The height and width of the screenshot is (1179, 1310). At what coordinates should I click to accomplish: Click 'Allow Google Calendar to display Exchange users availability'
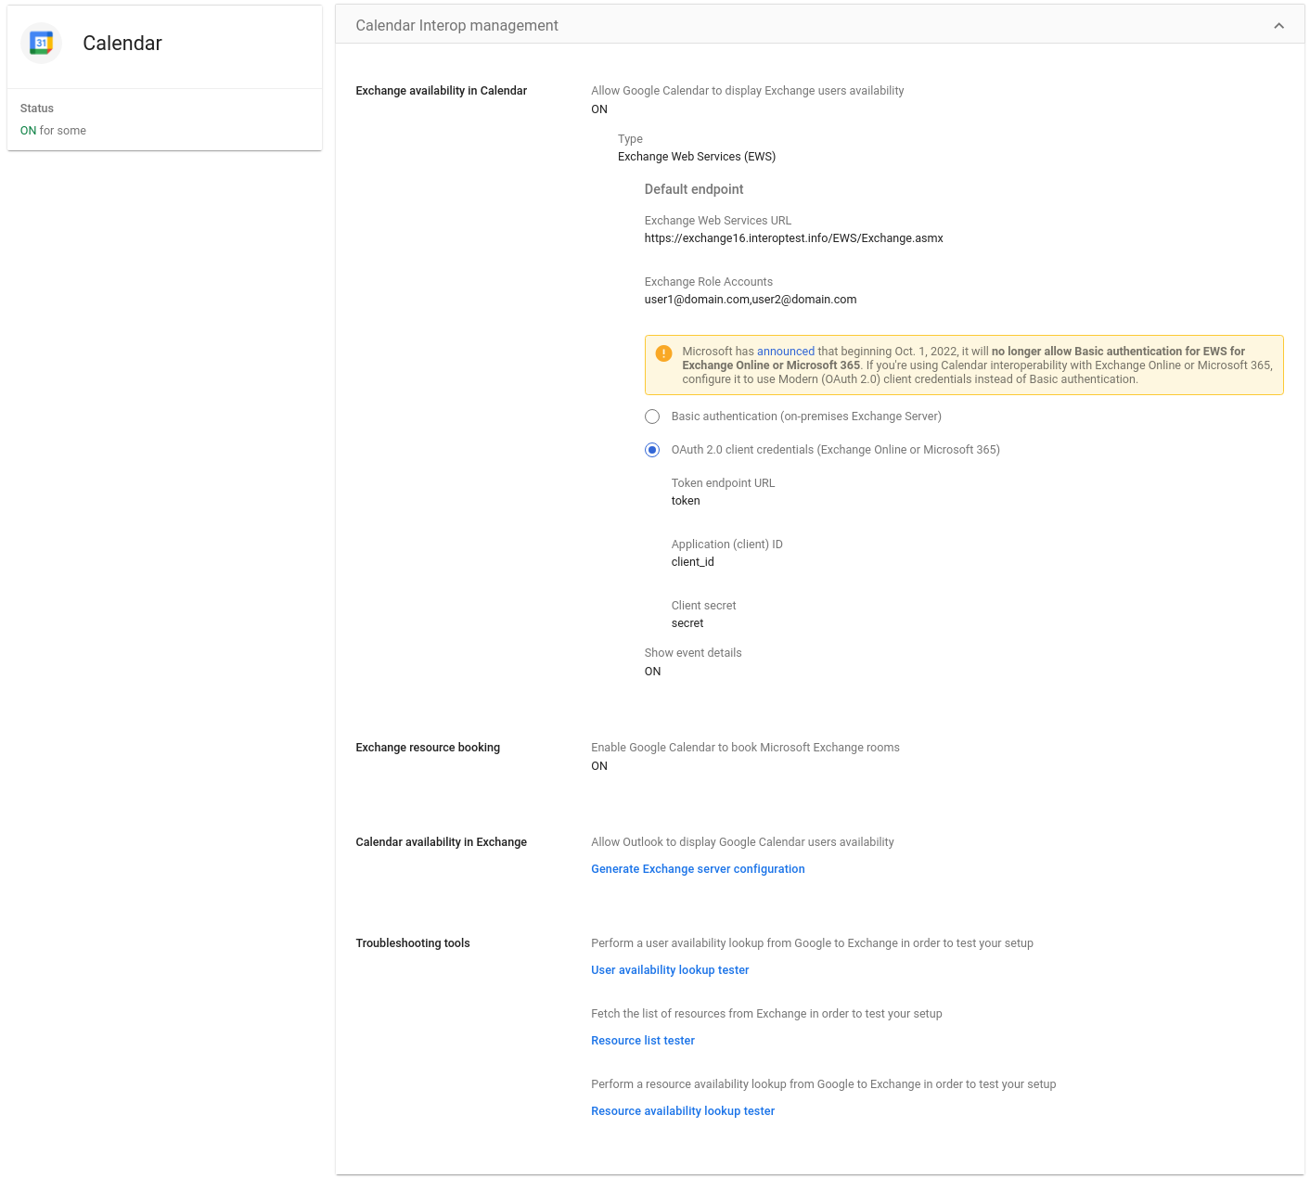tap(747, 91)
